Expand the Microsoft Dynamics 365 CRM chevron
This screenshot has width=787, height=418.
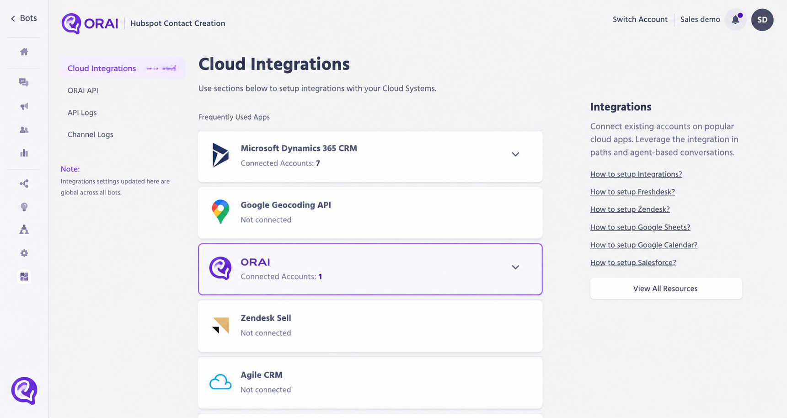[515, 155]
